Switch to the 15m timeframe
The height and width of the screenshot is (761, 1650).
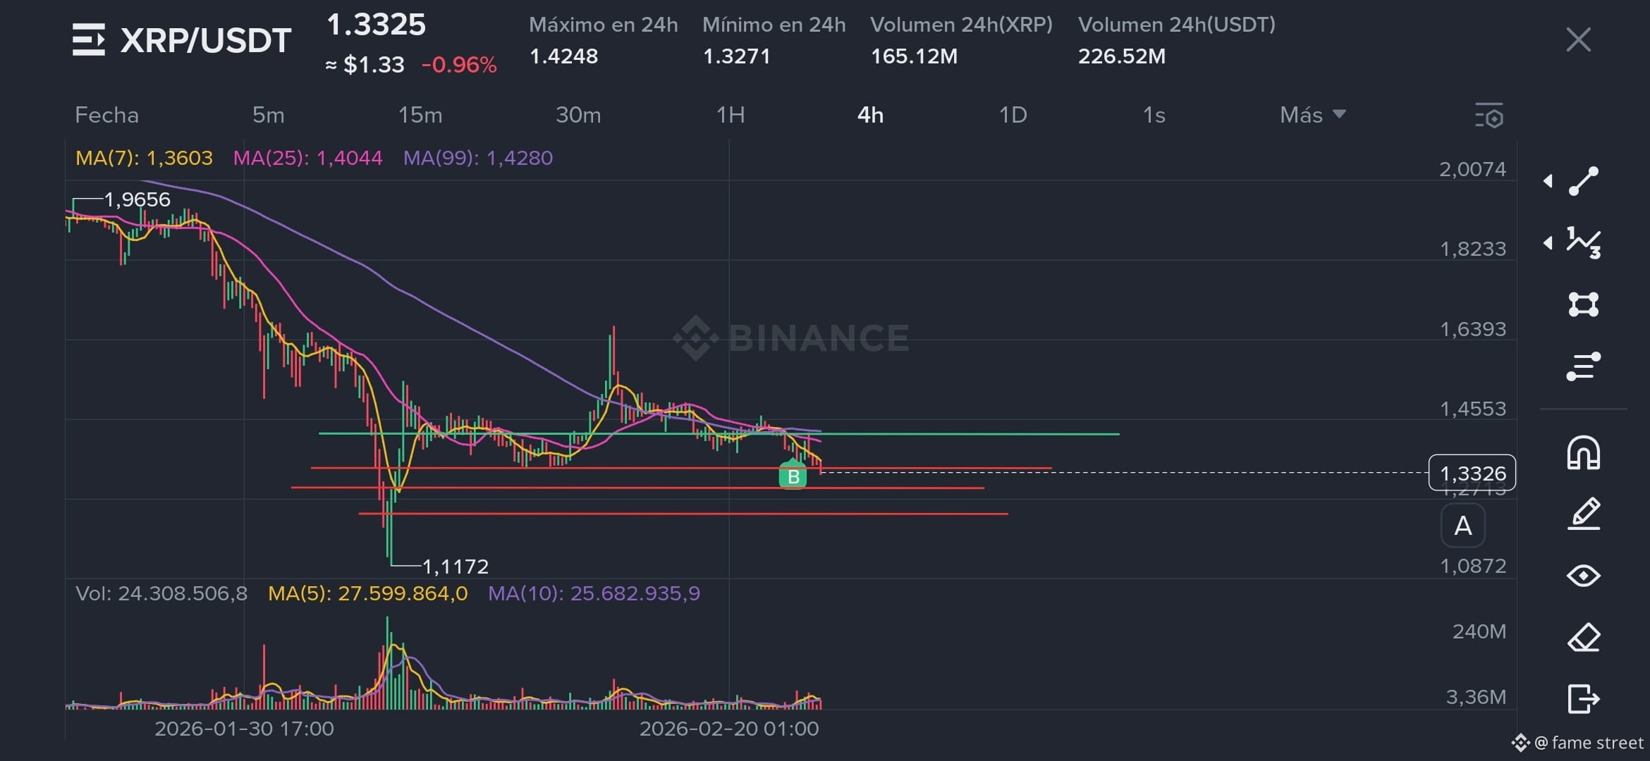[x=420, y=115]
